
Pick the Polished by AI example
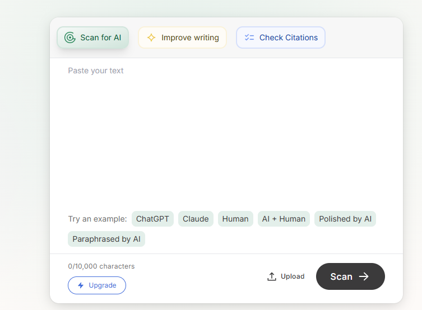point(345,219)
